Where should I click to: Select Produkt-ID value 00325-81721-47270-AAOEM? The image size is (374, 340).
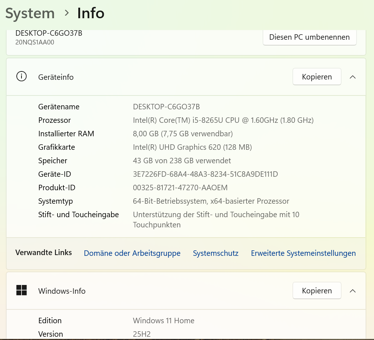180,188
